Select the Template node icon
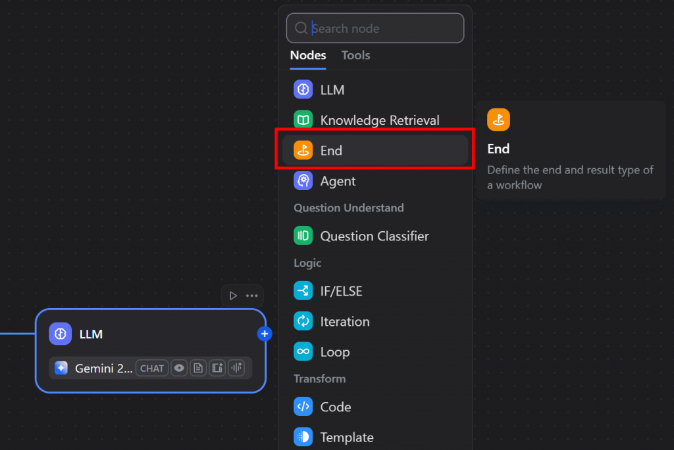 (x=303, y=436)
